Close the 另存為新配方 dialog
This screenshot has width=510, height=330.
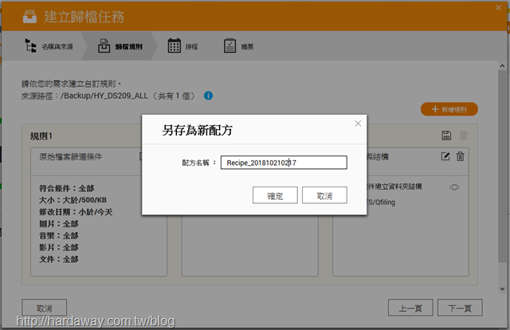click(x=358, y=124)
